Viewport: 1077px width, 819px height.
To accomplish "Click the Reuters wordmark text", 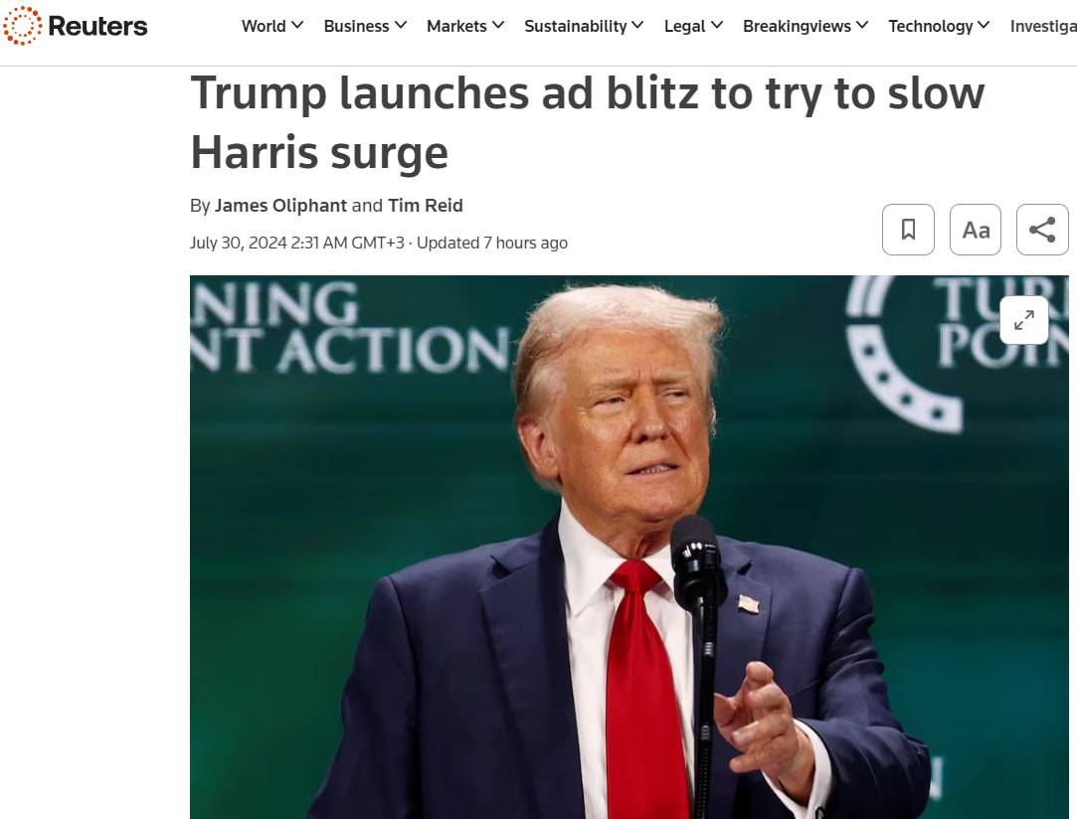I will coord(97,26).
